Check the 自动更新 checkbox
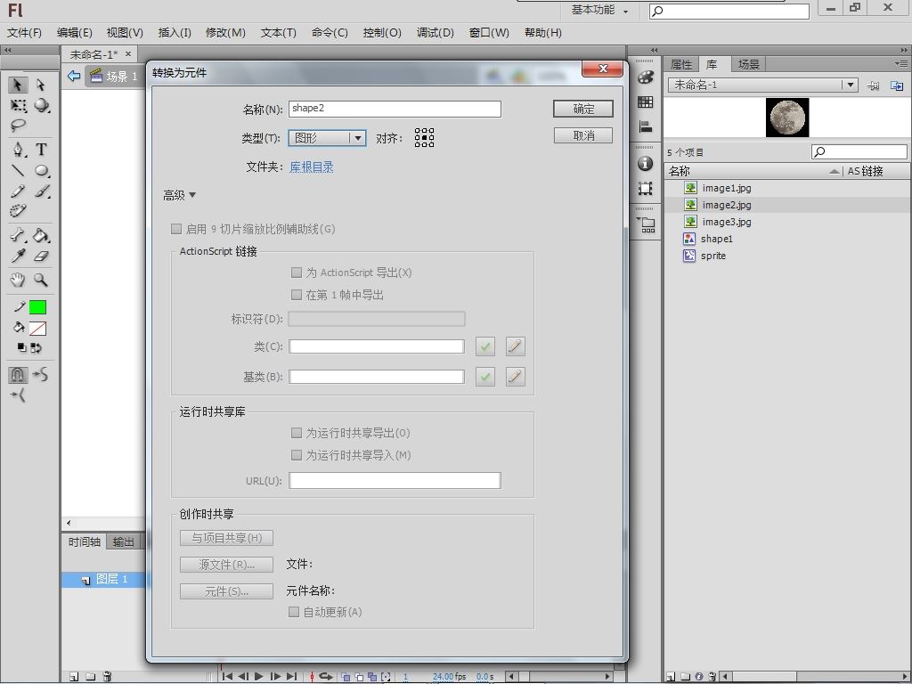Image resolution: width=912 pixels, height=684 pixels. [x=294, y=612]
